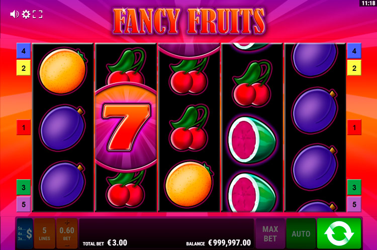Click the balance amount display
This screenshot has height=250, width=377.
(x=229, y=242)
